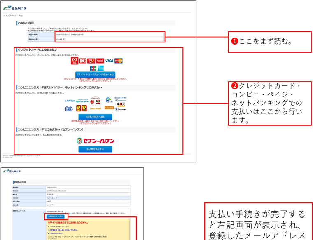Click the FamilyMart logo
313x240 pixels.
(83, 101)
